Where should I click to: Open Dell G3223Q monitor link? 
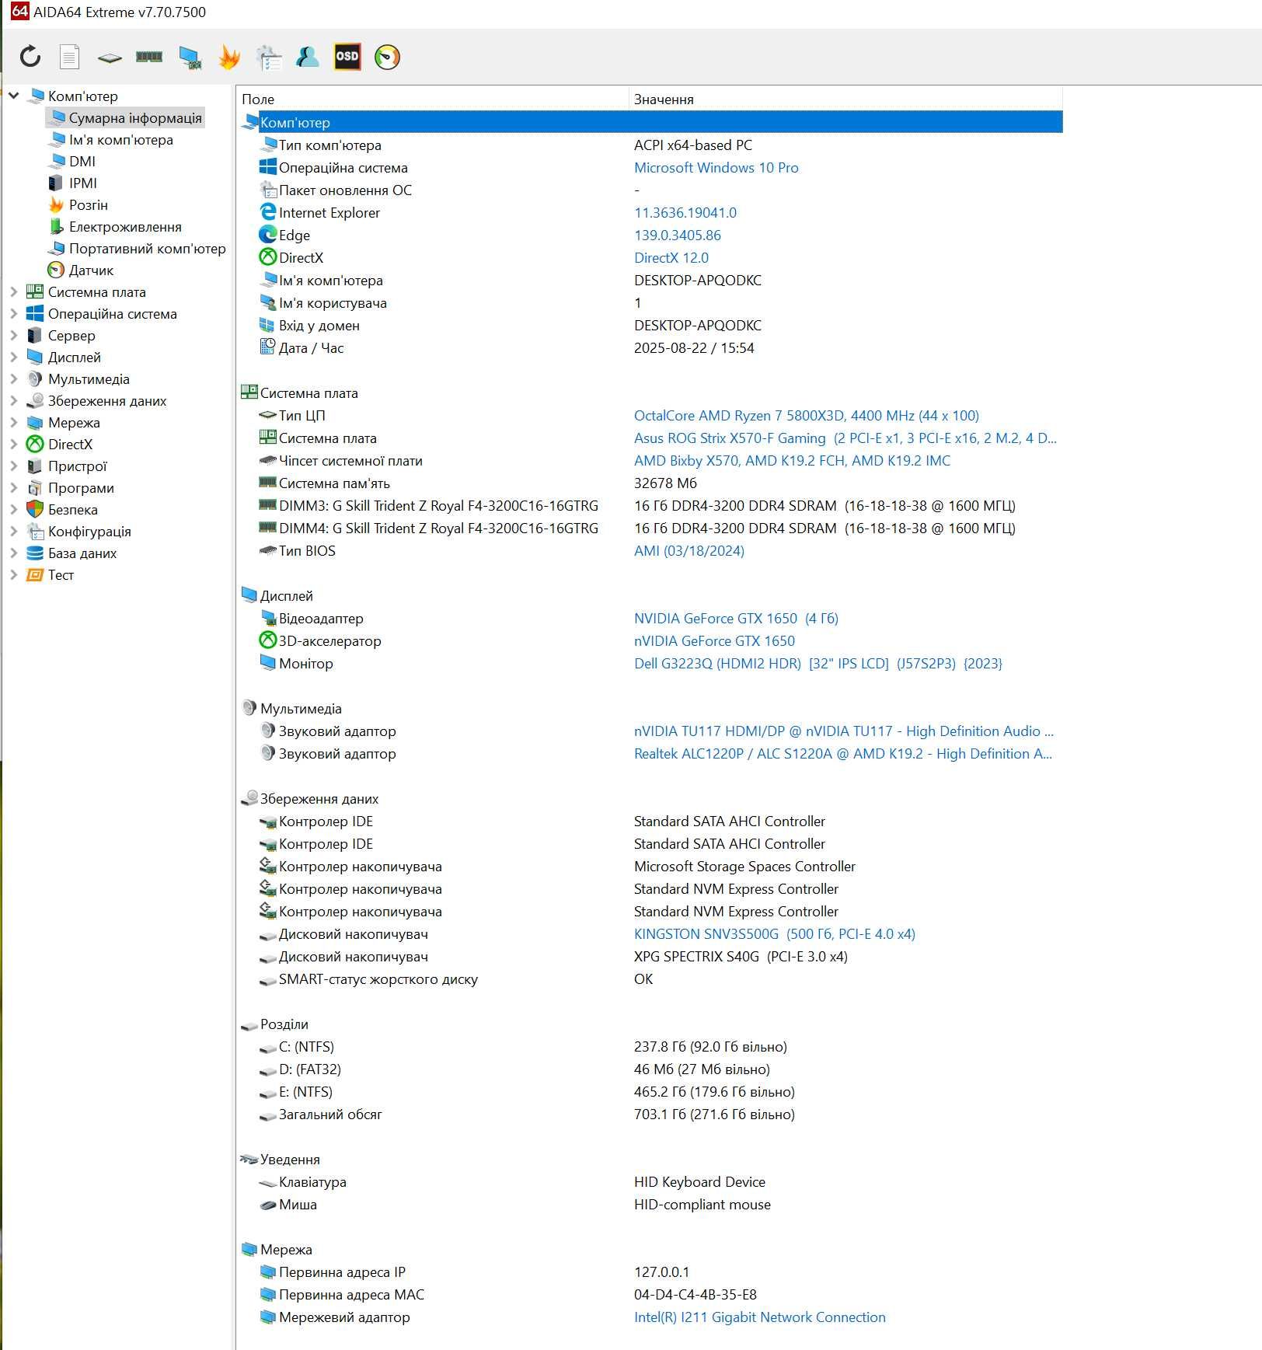pos(818,664)
